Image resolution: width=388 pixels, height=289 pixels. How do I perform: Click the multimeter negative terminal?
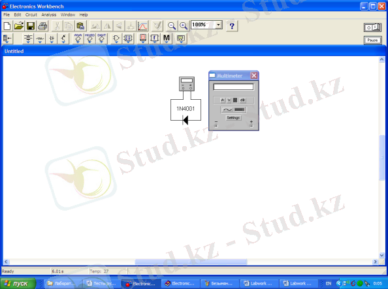216,126
